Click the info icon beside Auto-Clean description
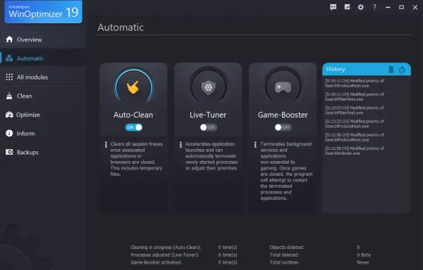The height and width of the screenshot is (270, 423). pyautogui.click(x=106, y=145)
